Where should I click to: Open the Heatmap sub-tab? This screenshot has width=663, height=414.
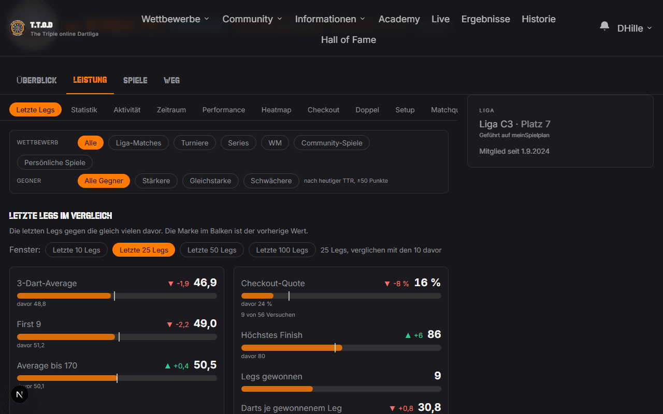click(276, 110)
